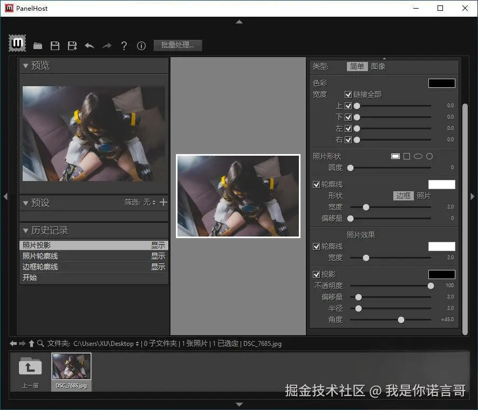Screen dimensions: 478x410
Task: Open the info circle icon
Action: [141, 46]
